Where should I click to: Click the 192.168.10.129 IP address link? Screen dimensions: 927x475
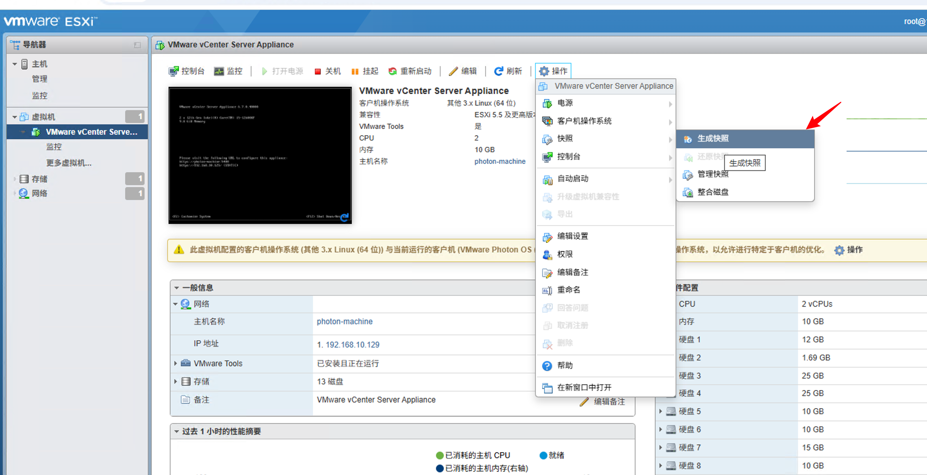(x=352, y=345)
